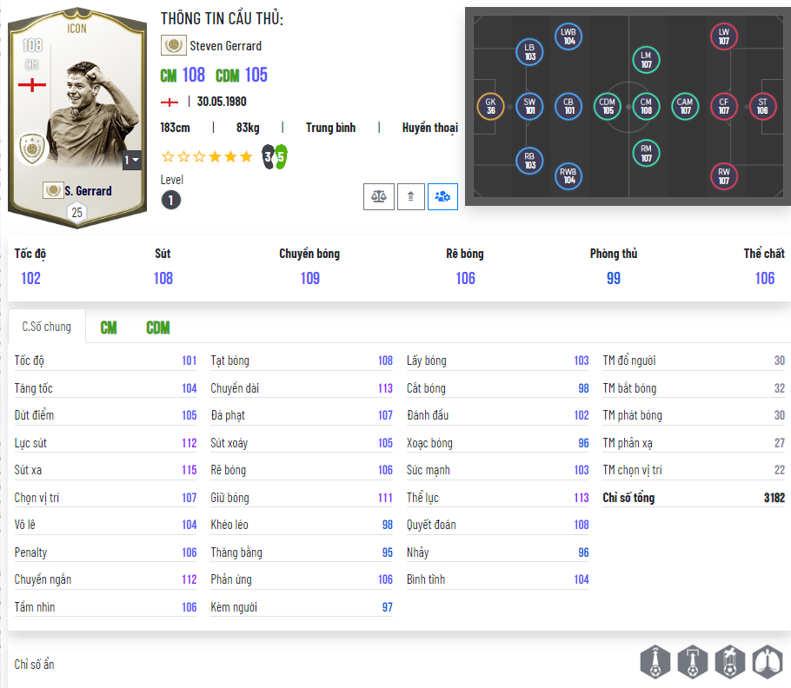Click the first arrow-and-ball trait hexagon

tap(655, 662)
